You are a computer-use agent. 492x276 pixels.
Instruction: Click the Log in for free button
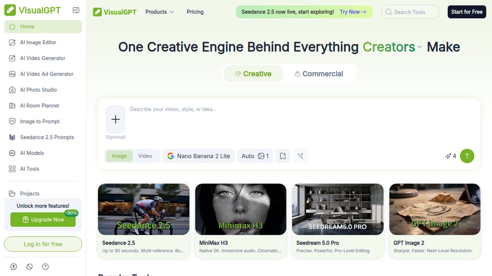pyautogui.click(x=43, y=244)
